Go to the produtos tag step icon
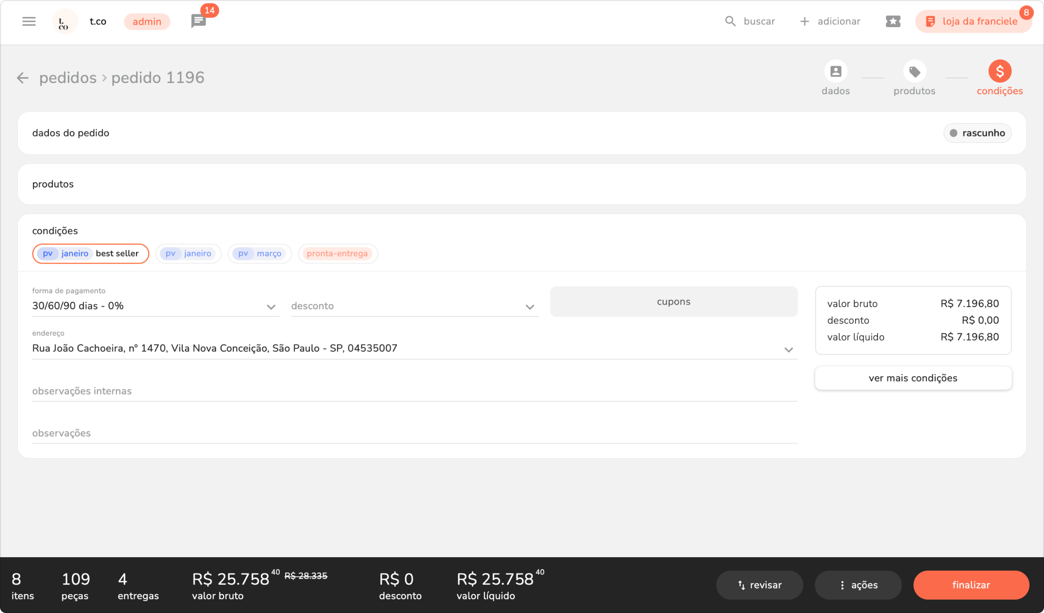This screenshot has height=613, width=1044. [914, 72]
